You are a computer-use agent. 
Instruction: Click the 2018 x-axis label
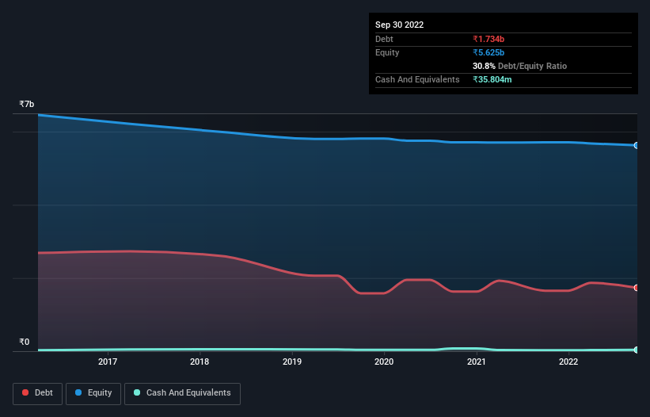200,362
